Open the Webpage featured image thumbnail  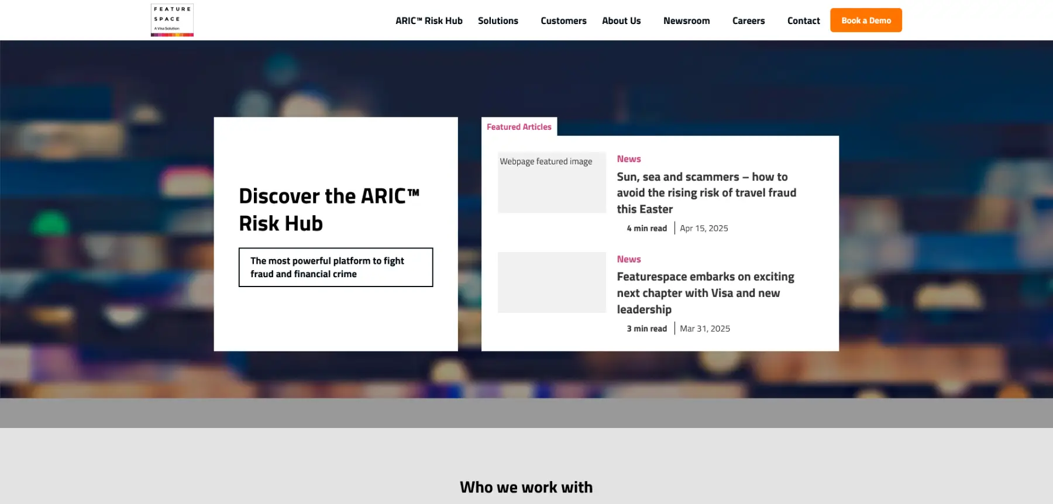tap(551, 182)
